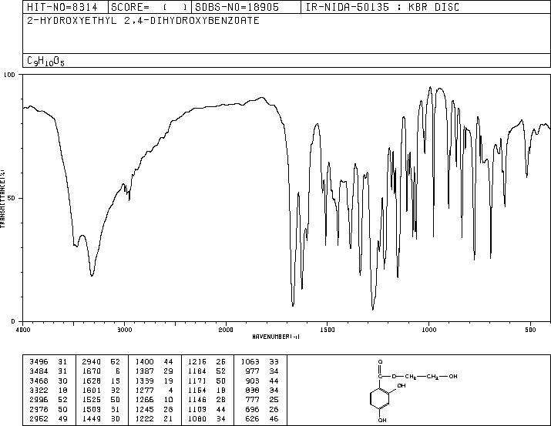Select the 2962 wavenumber value
The width and height of the screenshot is (551, 426).
(39, 418)
